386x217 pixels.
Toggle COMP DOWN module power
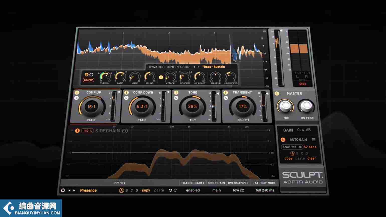click(x=126, y=92)
